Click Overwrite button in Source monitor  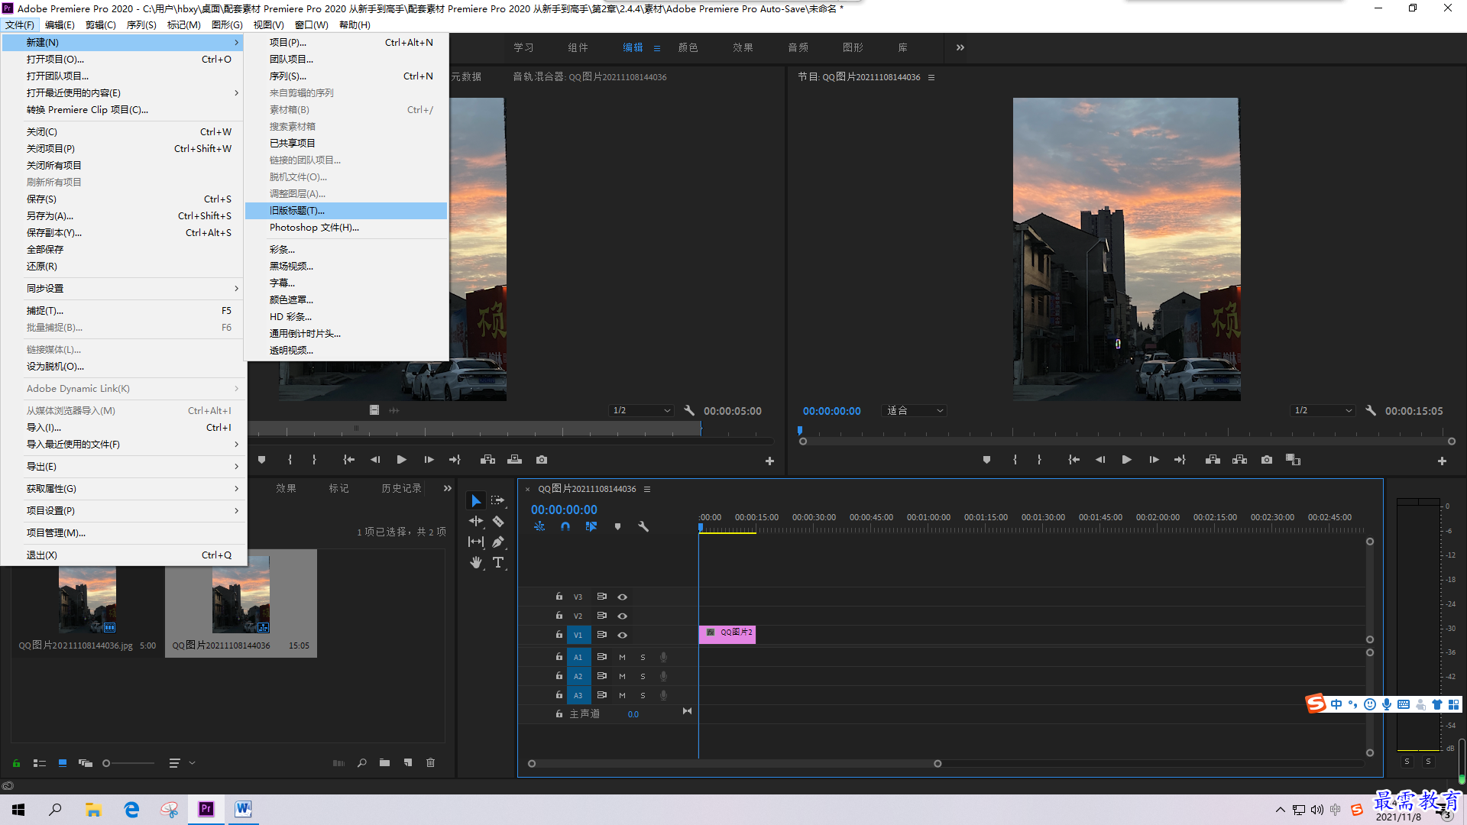(514, 460)
